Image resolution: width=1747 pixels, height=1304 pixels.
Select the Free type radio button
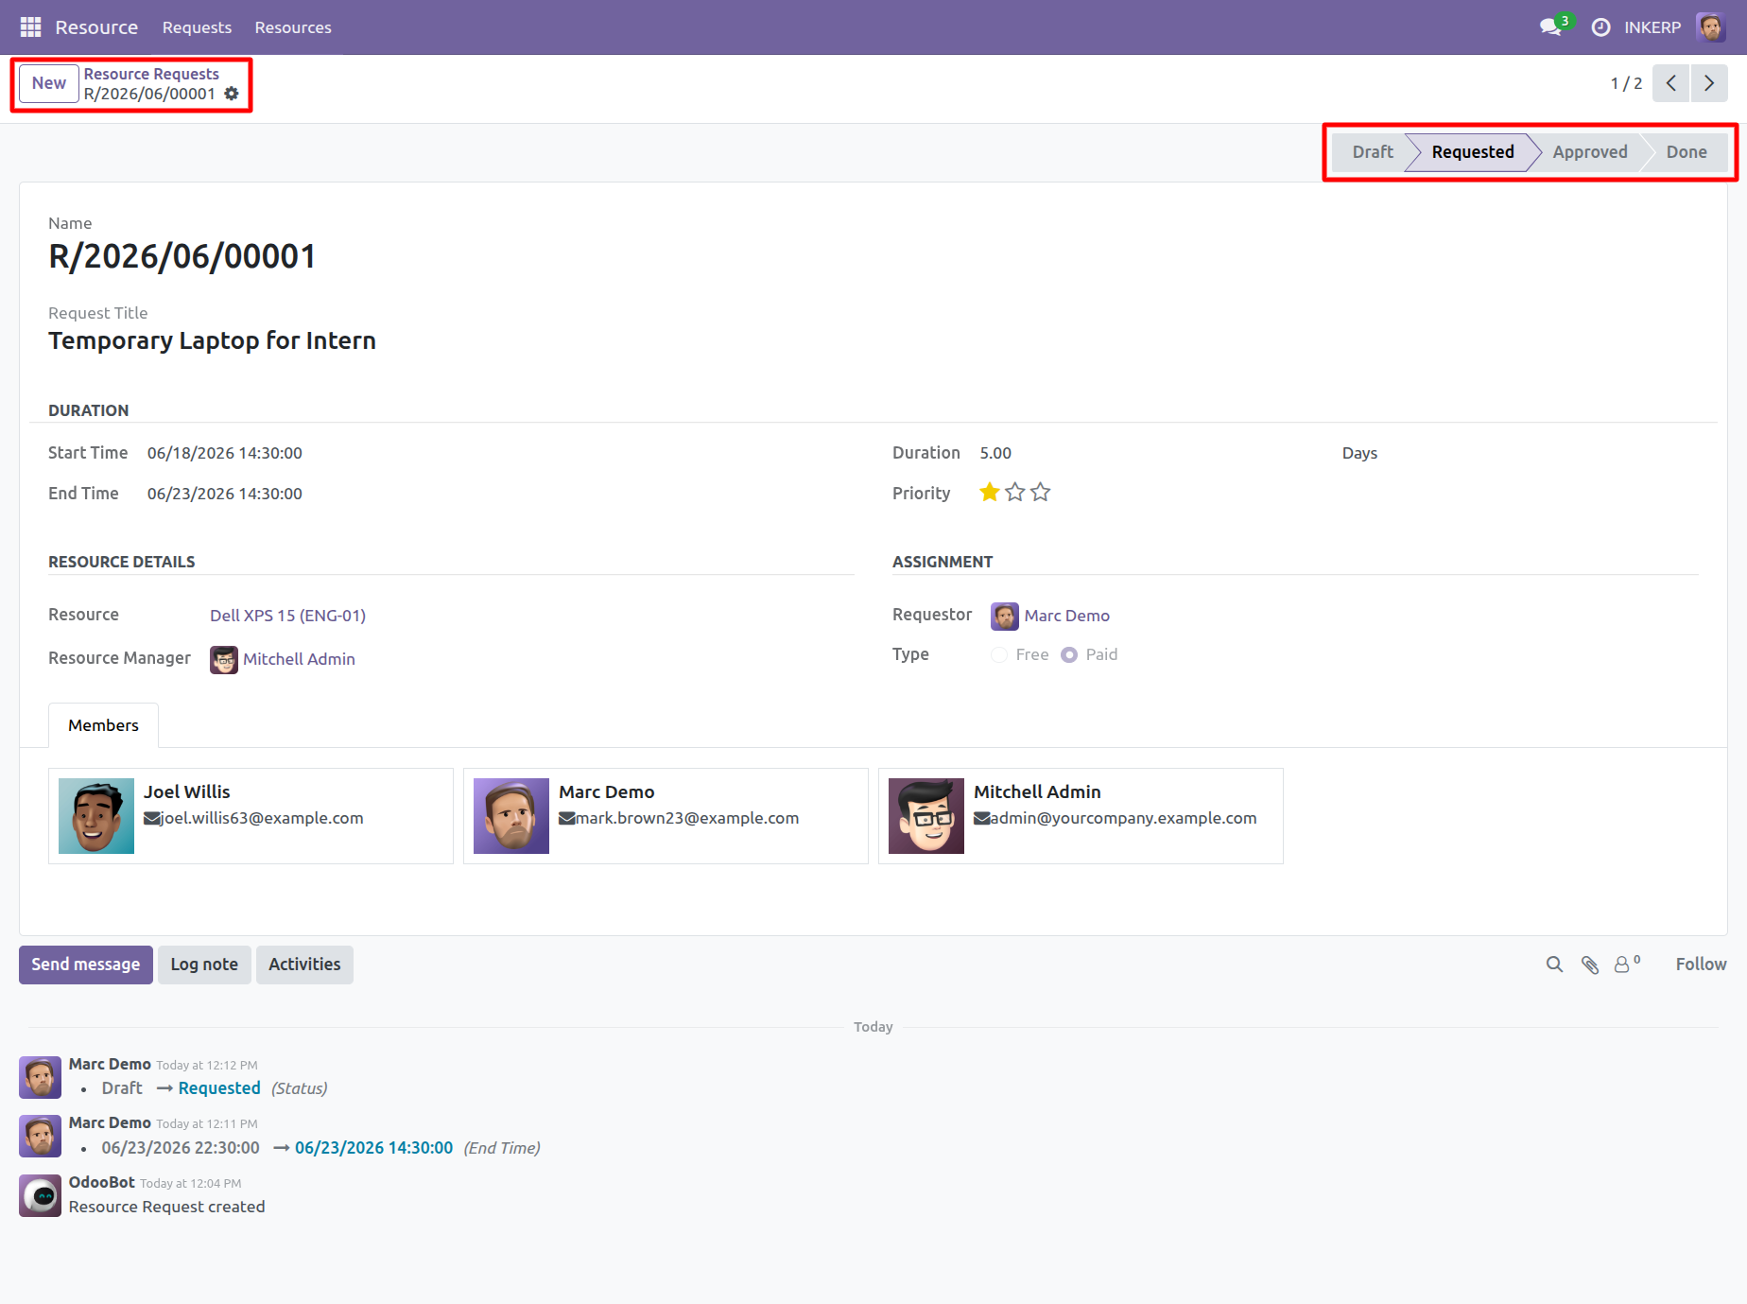(999, 655)
